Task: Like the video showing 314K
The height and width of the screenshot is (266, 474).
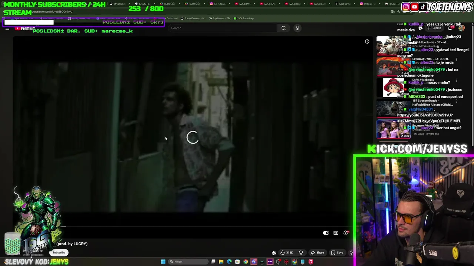Action: (287, 253)
